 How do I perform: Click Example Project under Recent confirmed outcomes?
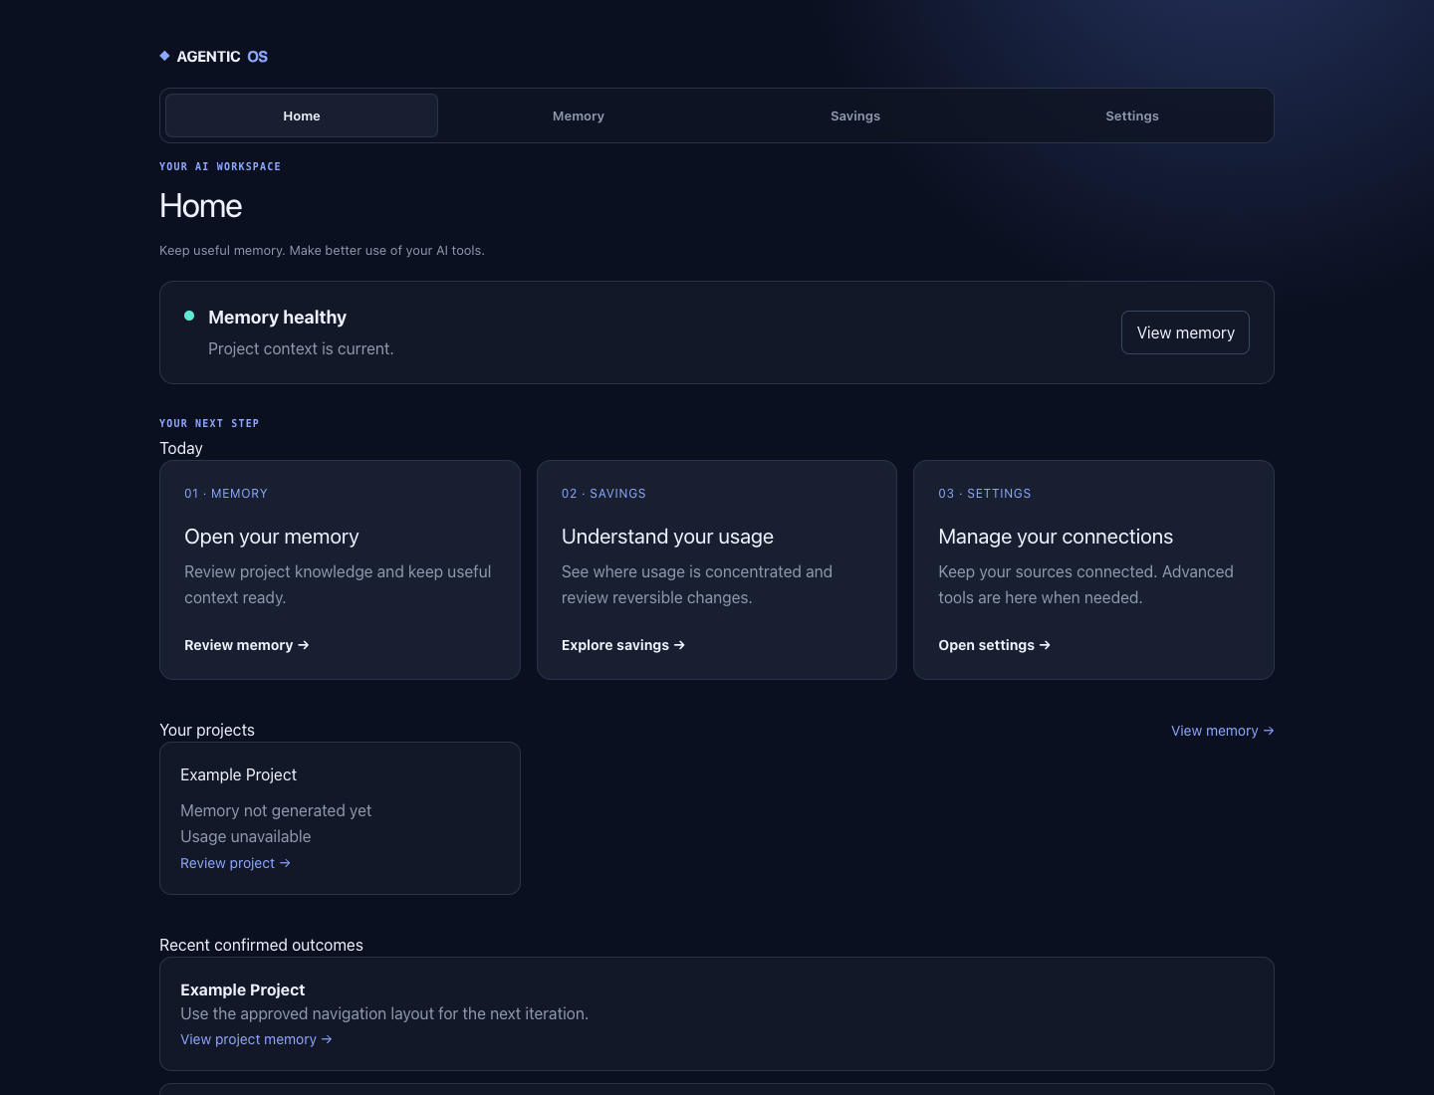[x=243, y=989]
